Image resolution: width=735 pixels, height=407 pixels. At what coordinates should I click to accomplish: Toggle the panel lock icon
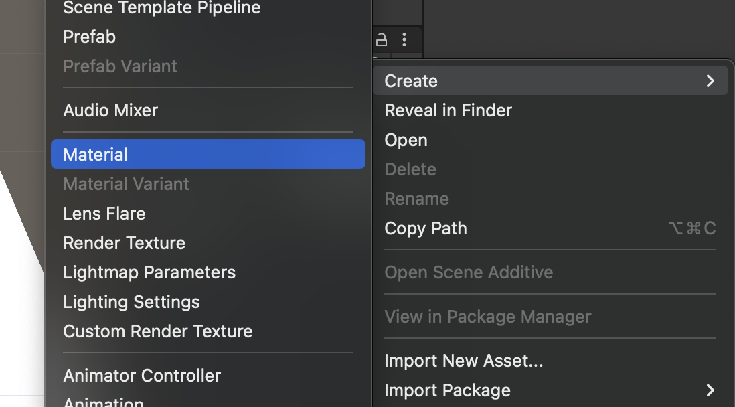coord(382,39)
